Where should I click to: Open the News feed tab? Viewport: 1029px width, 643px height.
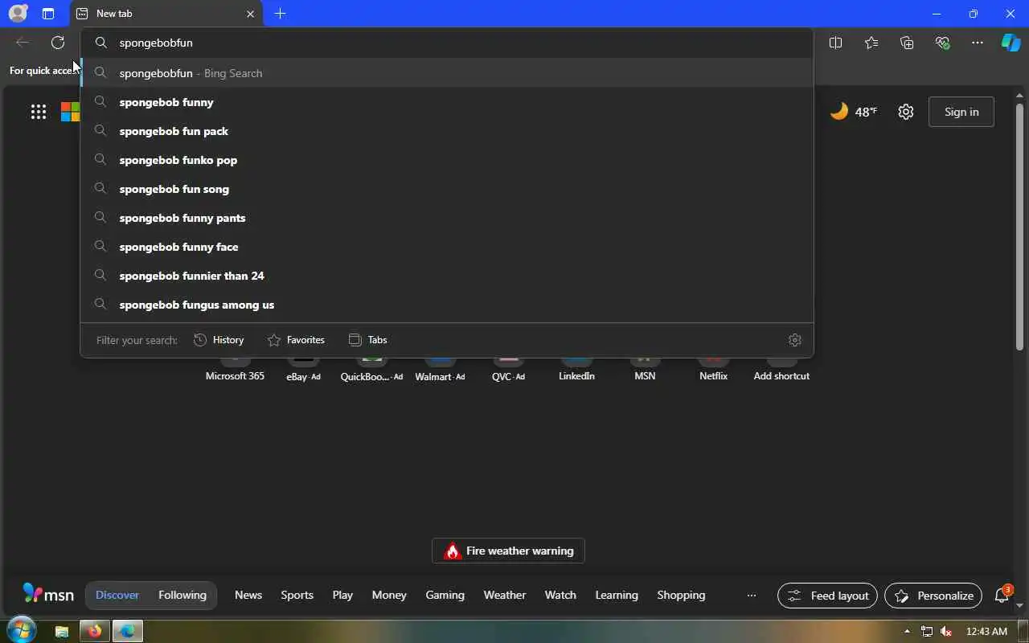[248, 595]
